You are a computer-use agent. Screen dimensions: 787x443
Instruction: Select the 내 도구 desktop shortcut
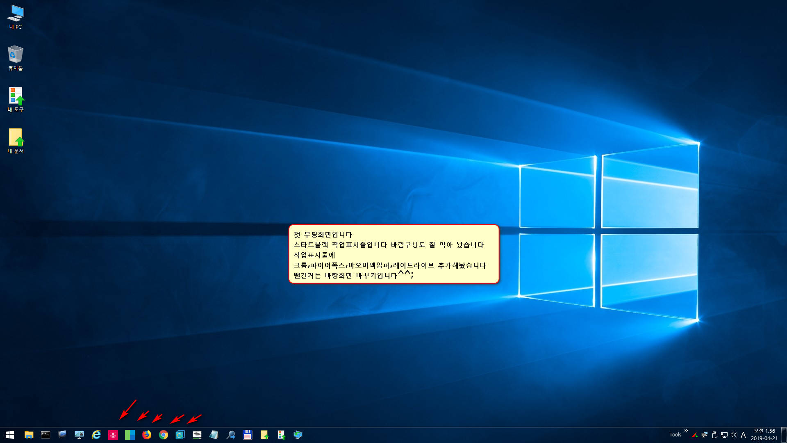pyautogui.click(x=16, y=100)
